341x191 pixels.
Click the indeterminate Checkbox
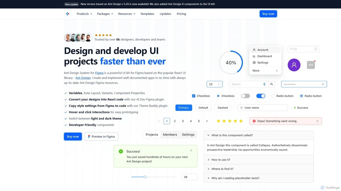pyautogui.click(x=218, y=96)
